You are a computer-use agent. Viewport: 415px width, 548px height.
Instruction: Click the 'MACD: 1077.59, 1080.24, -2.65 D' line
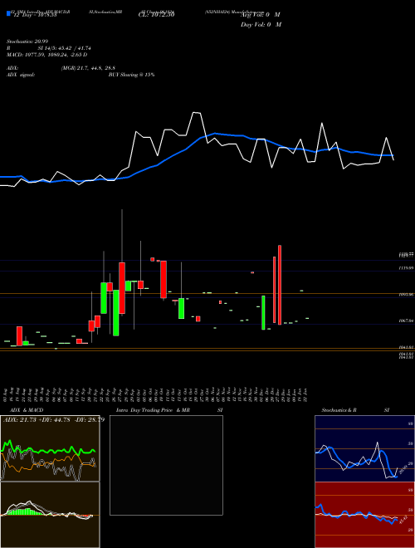(46, 55)
